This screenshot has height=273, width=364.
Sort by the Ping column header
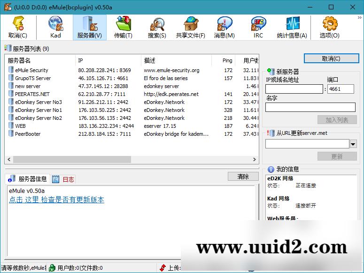point(227,60)
